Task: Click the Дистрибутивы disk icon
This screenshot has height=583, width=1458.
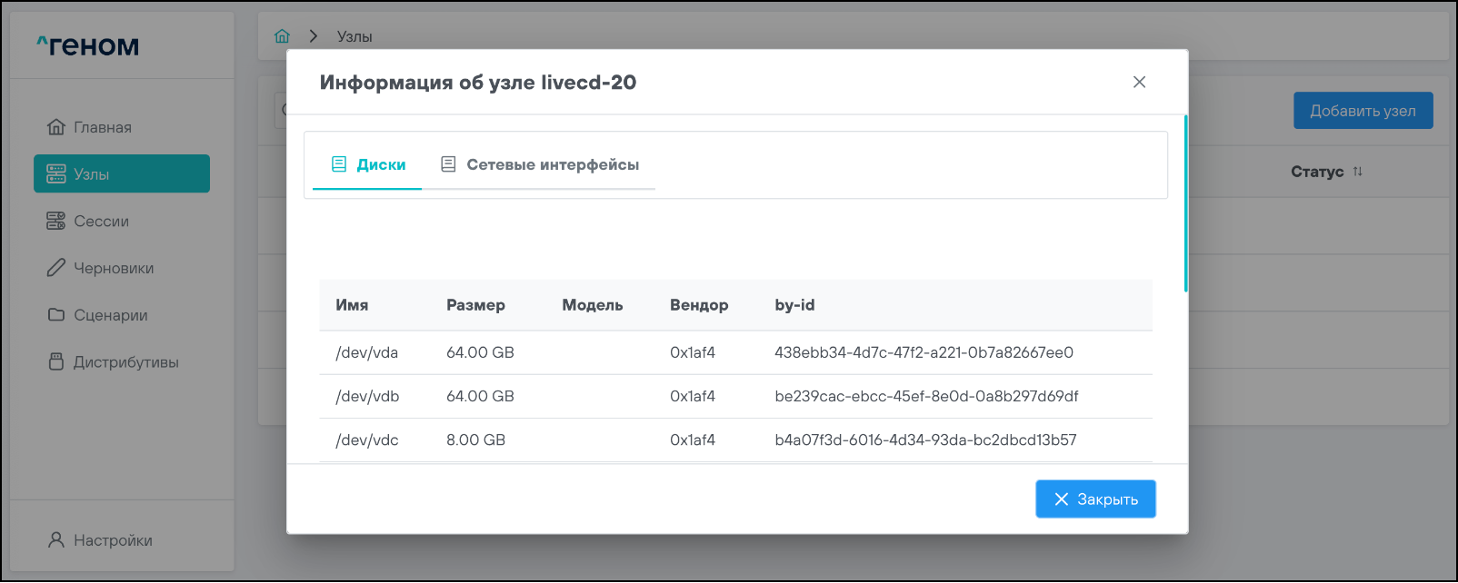Action: click(56, 361)
